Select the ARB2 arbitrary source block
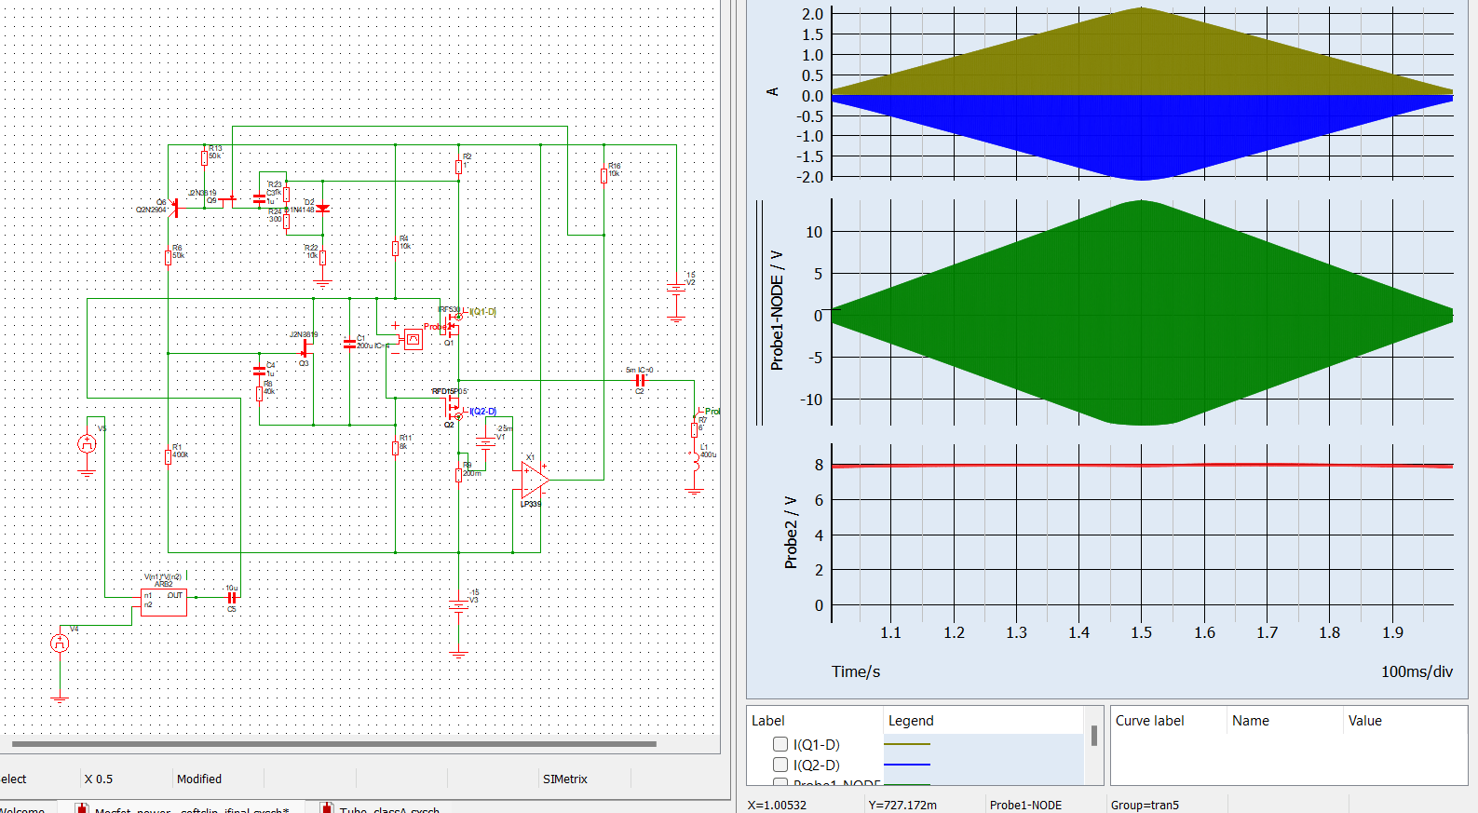This screenshot has width=1478, height=813. (x=164, y=603)
